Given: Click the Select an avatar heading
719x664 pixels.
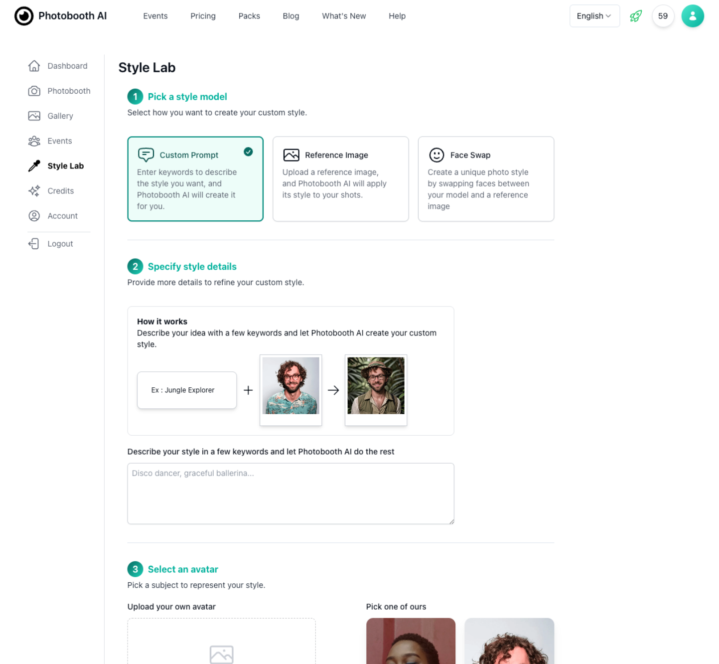Looking at the screenshot, I should 183,569.
